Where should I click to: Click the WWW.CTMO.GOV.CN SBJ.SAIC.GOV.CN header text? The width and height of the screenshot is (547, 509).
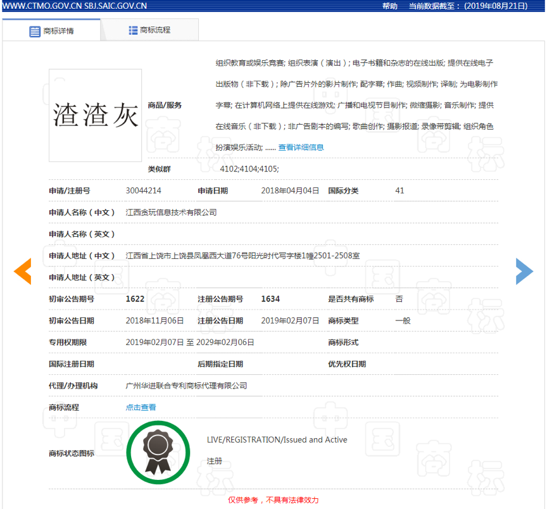[x=75, y=6]
